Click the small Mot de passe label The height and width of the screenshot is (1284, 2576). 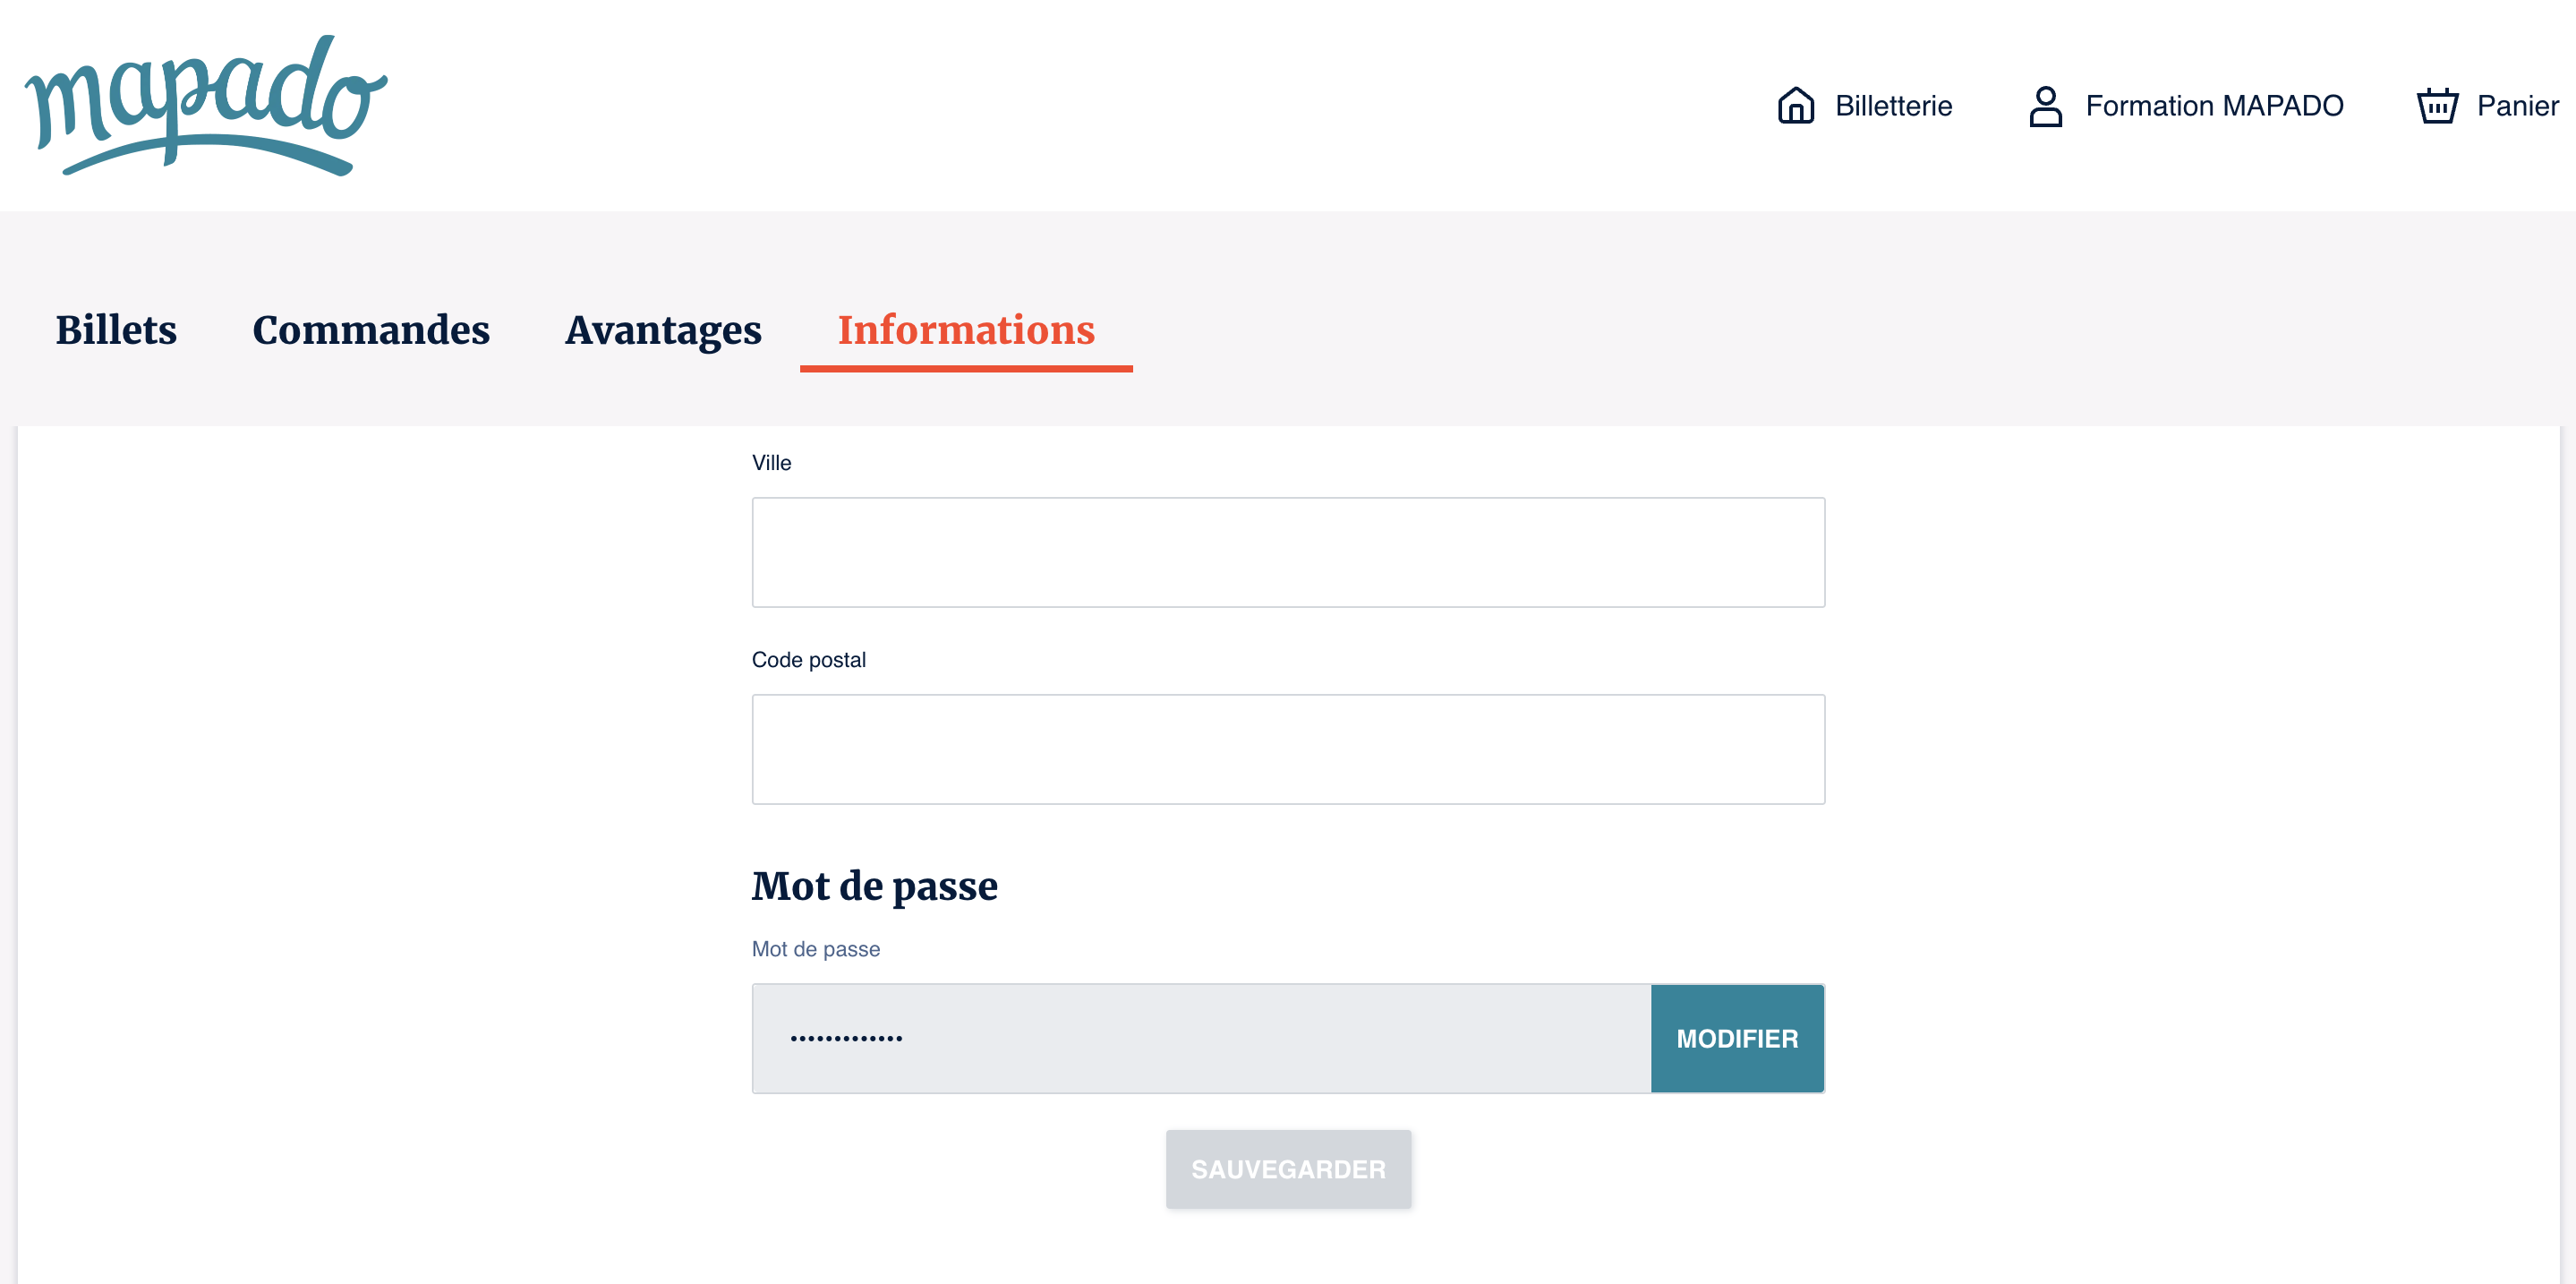815,949
